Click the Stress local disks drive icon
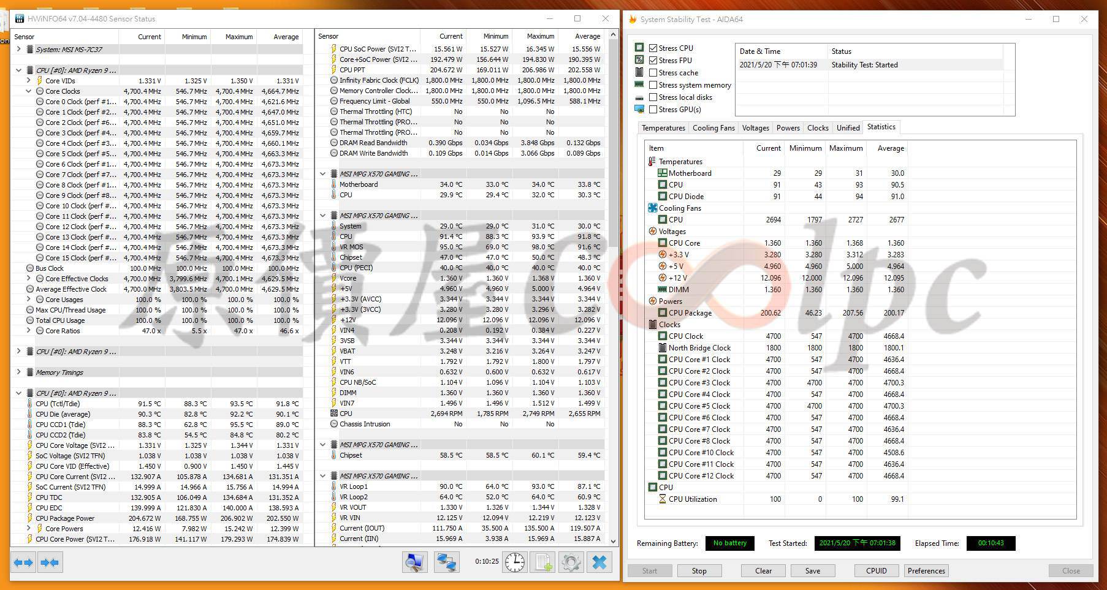Image resolution: width=1107 pixels, height=590 pixels. point(639,97)
